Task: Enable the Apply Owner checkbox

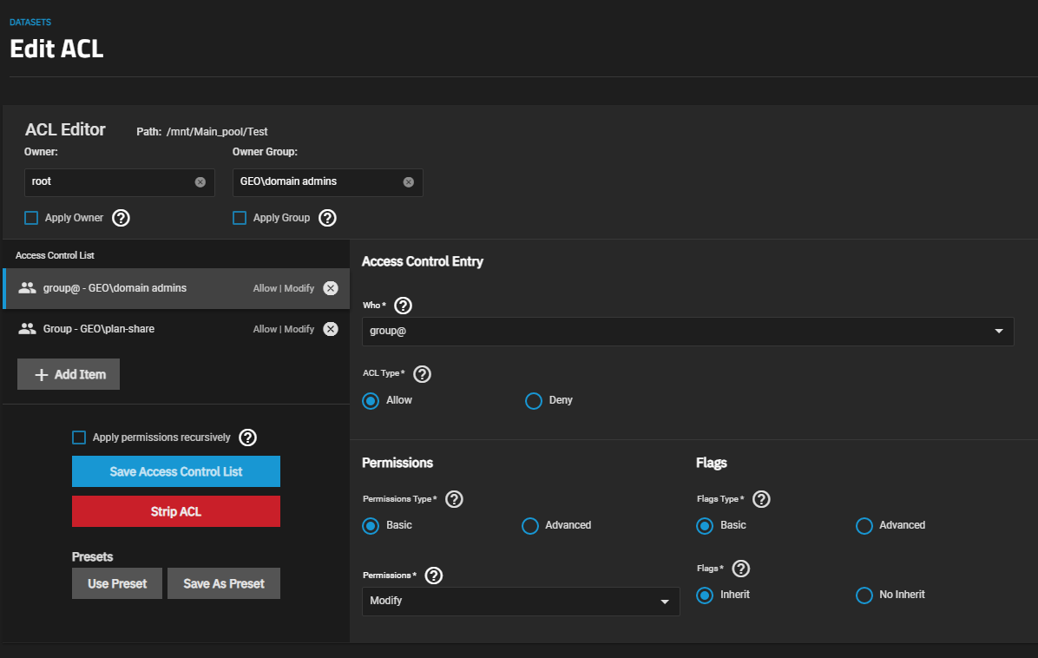Action: point(31,218)
